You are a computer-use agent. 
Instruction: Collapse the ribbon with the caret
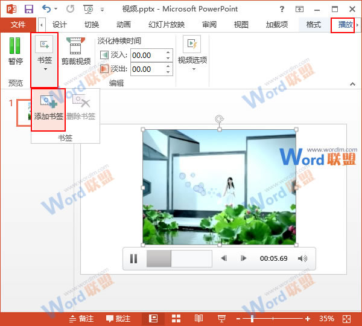click(x=352, y=84)
